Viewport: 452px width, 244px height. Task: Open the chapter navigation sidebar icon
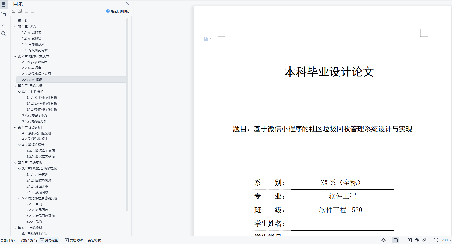coord(4,14)
